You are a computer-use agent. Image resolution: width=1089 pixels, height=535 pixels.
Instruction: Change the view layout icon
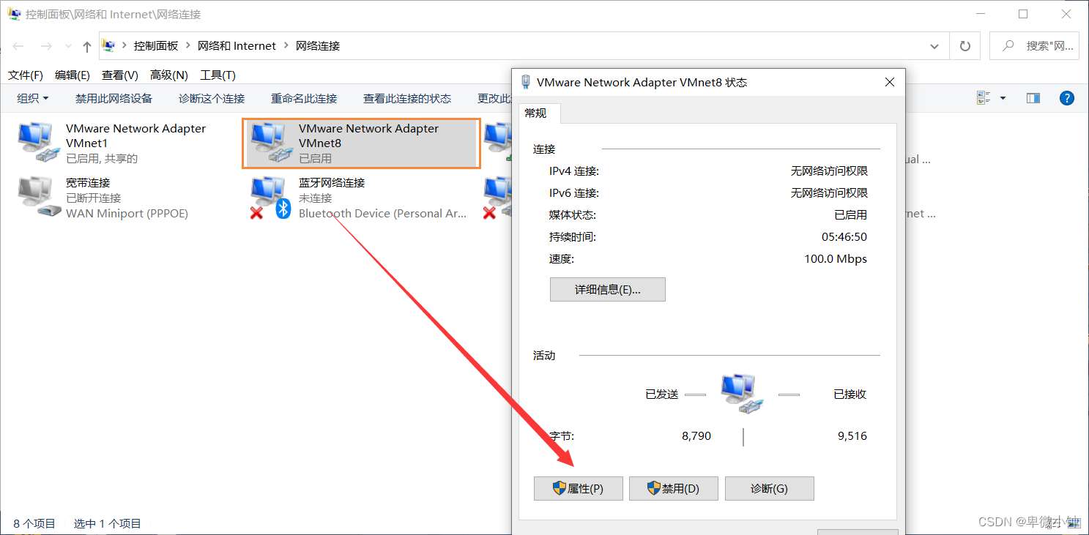pyautogui.click(x=984, y=98)
